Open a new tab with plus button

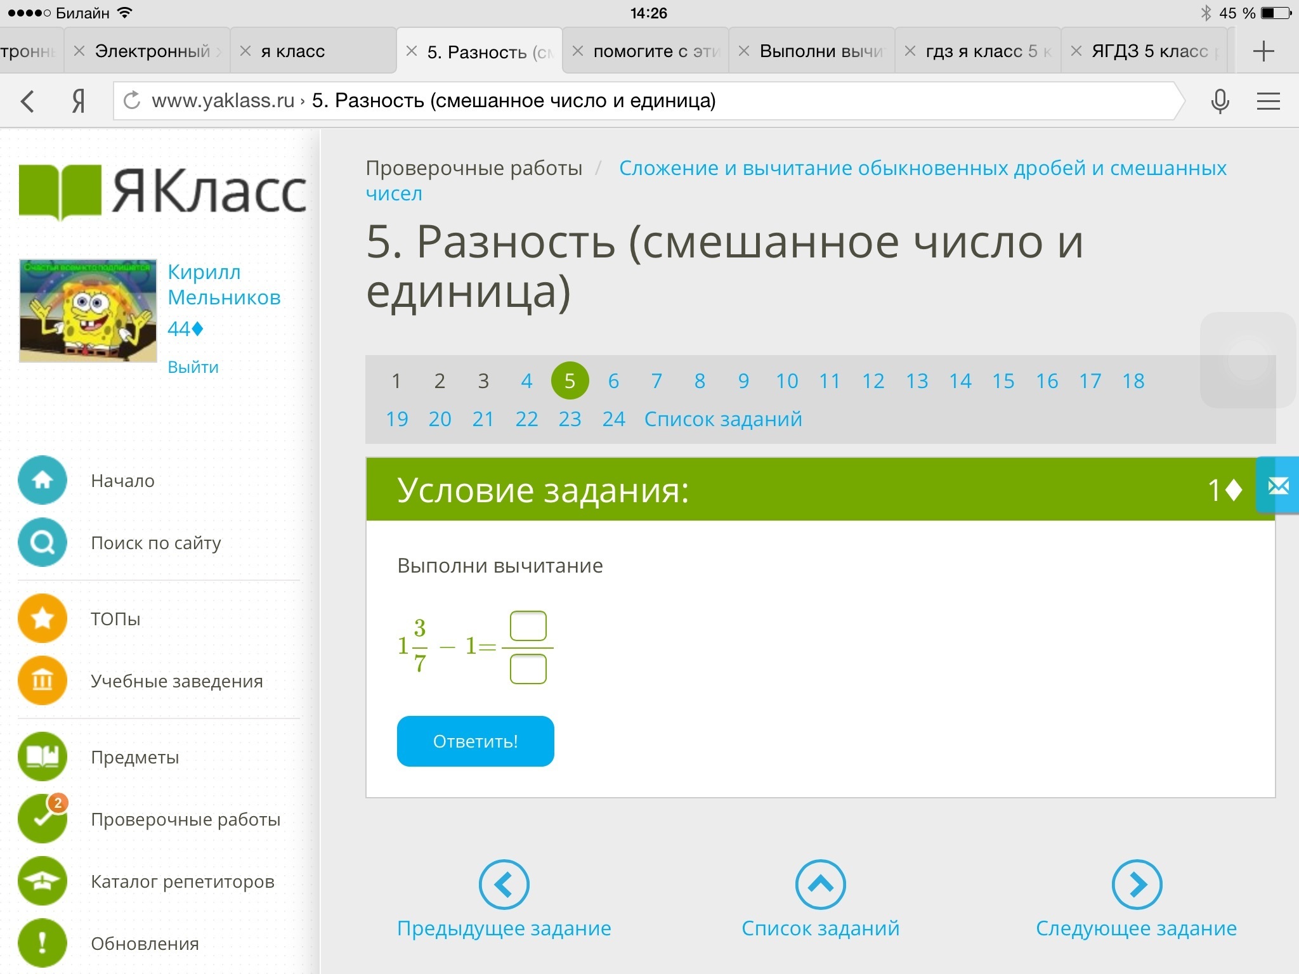pyautogui.click(x=1263, y=51)
